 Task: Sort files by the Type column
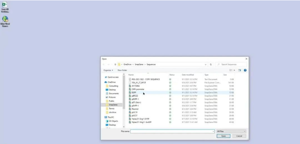point(207,75)
